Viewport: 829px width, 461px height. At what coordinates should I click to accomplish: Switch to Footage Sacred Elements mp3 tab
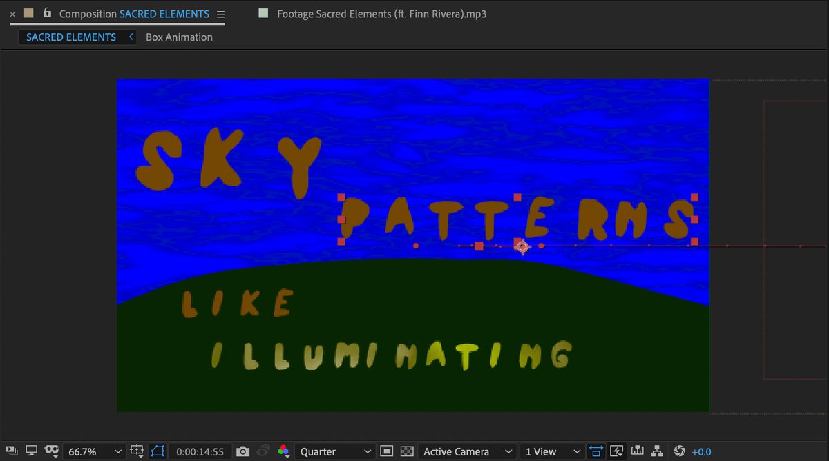coord(381,14)
